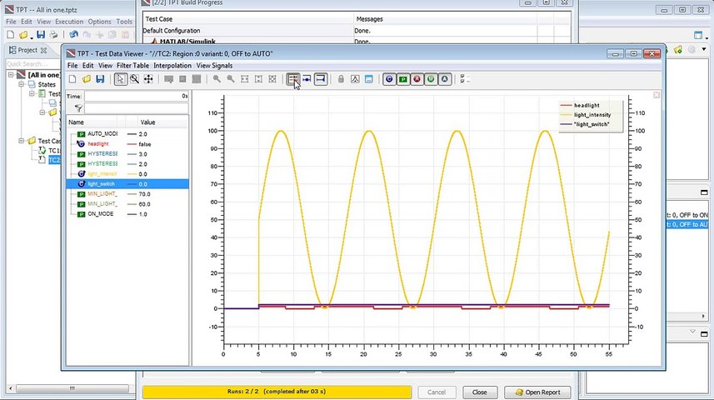
Task: Click the light_switch signal color line
Action: [x=131, y=184]
